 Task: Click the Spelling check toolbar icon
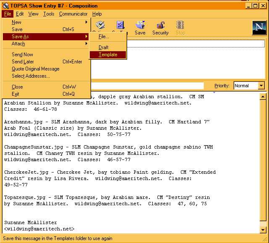pos(120,26)
